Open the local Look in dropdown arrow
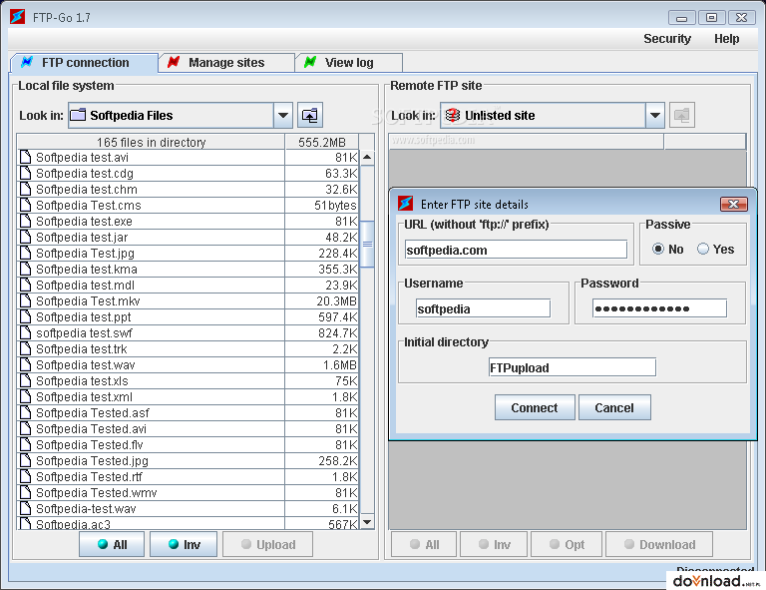 283,116
